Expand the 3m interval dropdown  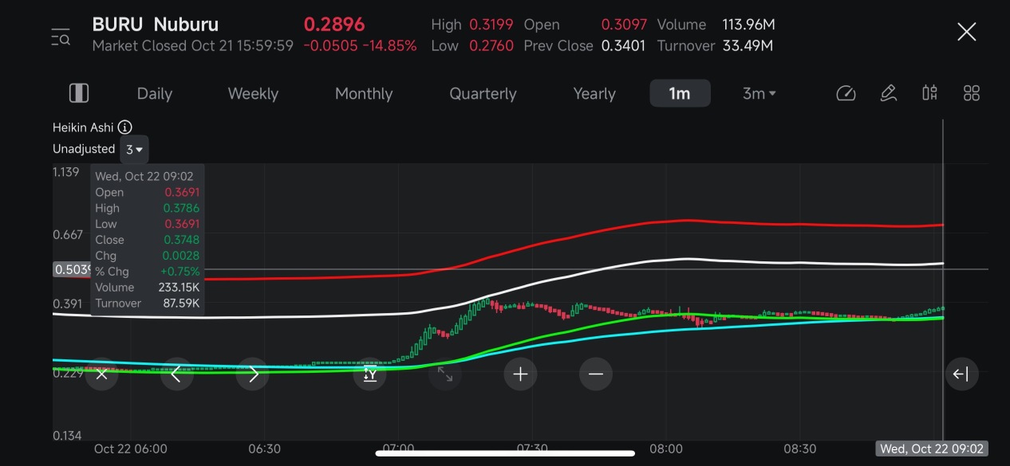click(x=759, y=93)
